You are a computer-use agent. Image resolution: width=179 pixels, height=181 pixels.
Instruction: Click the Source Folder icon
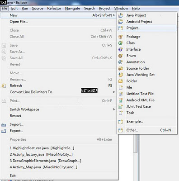pos(121,68)
